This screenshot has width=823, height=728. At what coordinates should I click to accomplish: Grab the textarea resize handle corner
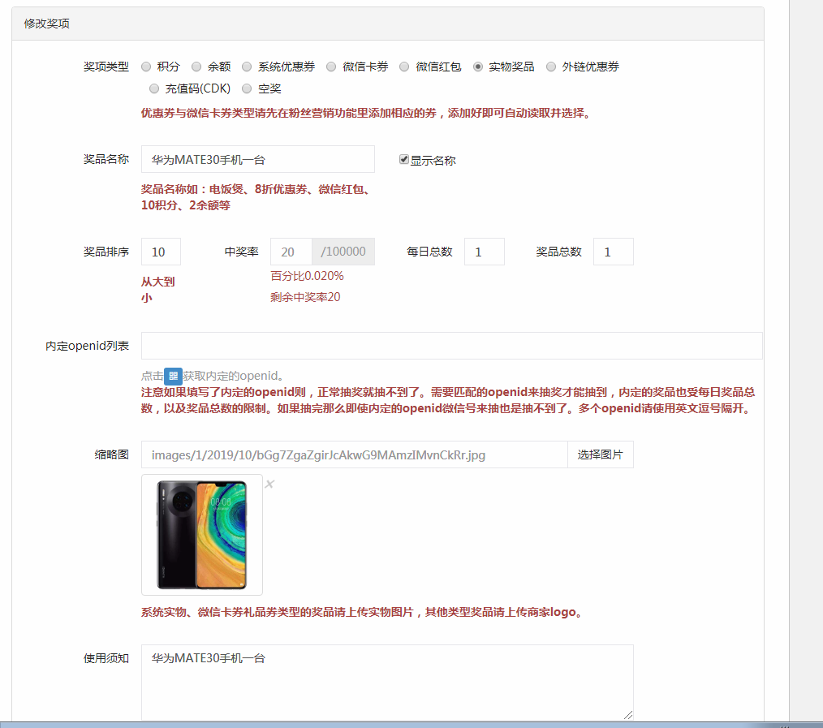(x=628, y=715)
